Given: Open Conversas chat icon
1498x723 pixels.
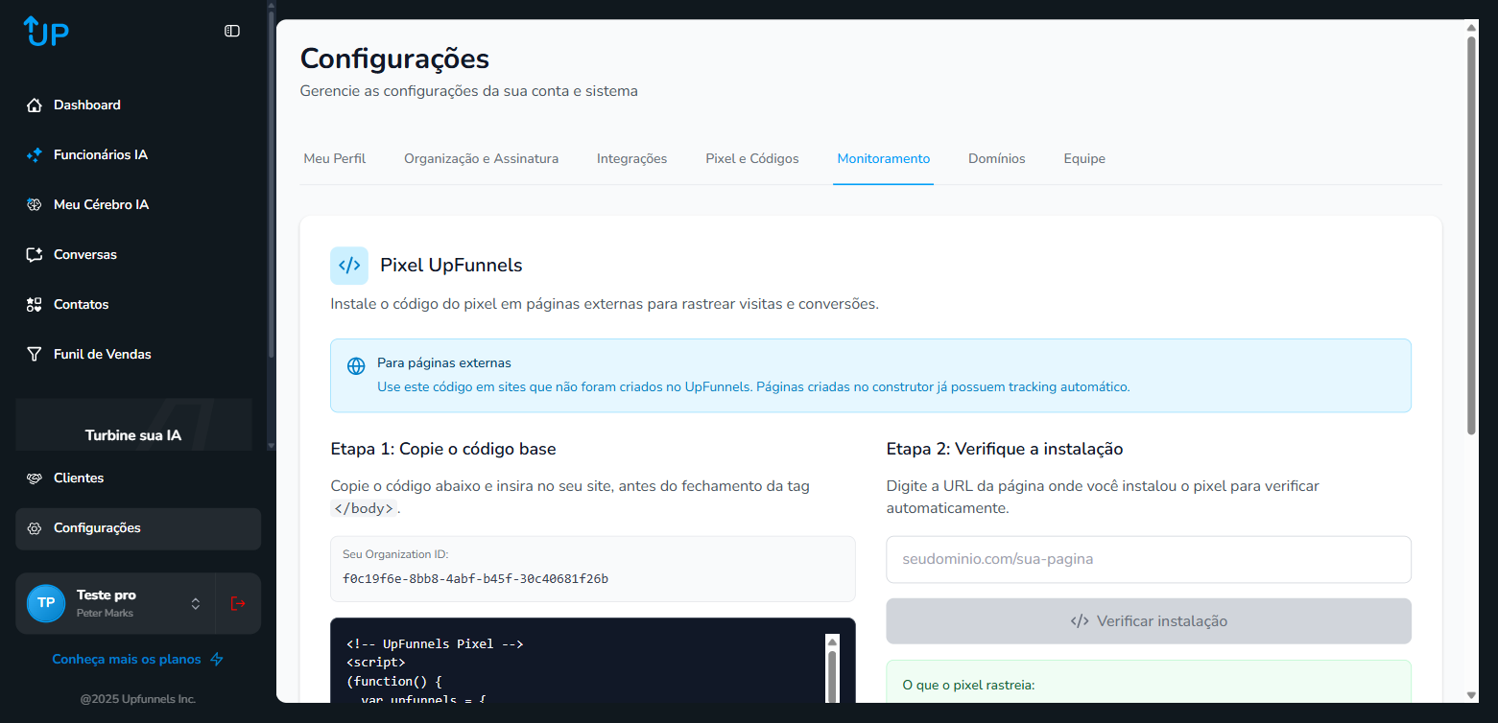Looking at the screenshot, I should [35, 255].
